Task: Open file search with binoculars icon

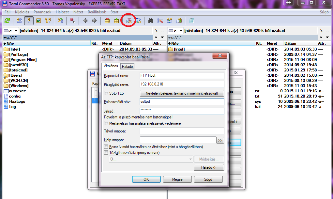Action: coord(151,21)
